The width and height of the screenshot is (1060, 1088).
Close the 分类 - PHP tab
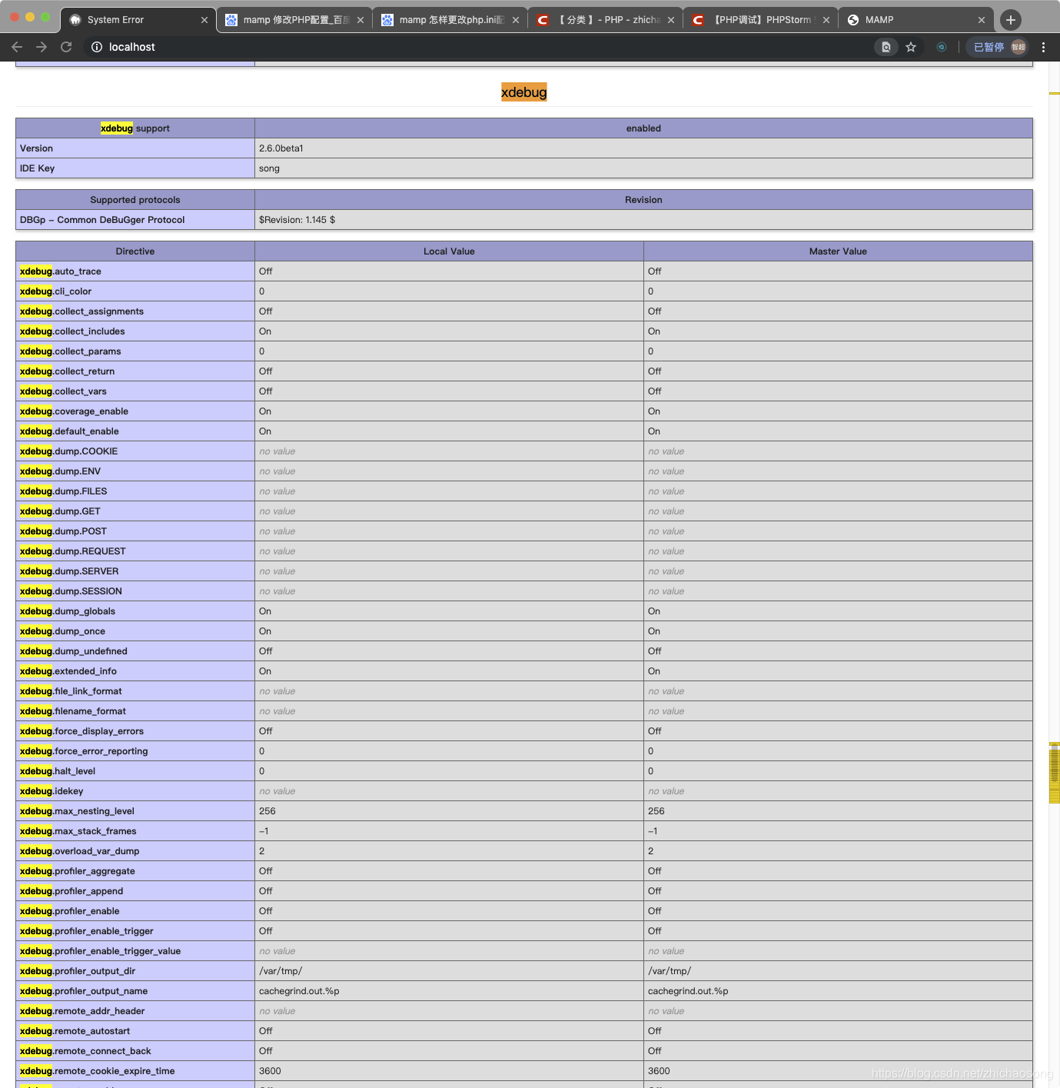pos(671,20)
